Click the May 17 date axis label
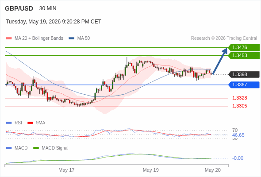261x177 pixels. pyautogui.click(x=66, y=170)
